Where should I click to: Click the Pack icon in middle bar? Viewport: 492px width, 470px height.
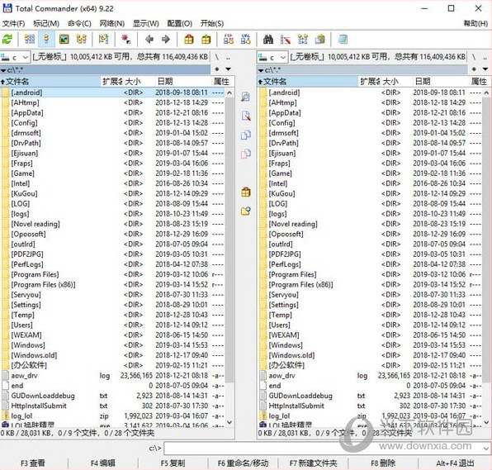tap(246, 192)
